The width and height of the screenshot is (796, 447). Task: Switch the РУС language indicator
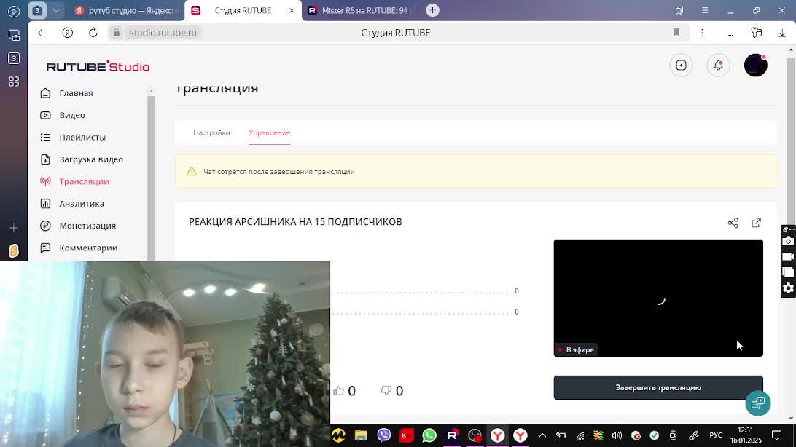(716, 435)
